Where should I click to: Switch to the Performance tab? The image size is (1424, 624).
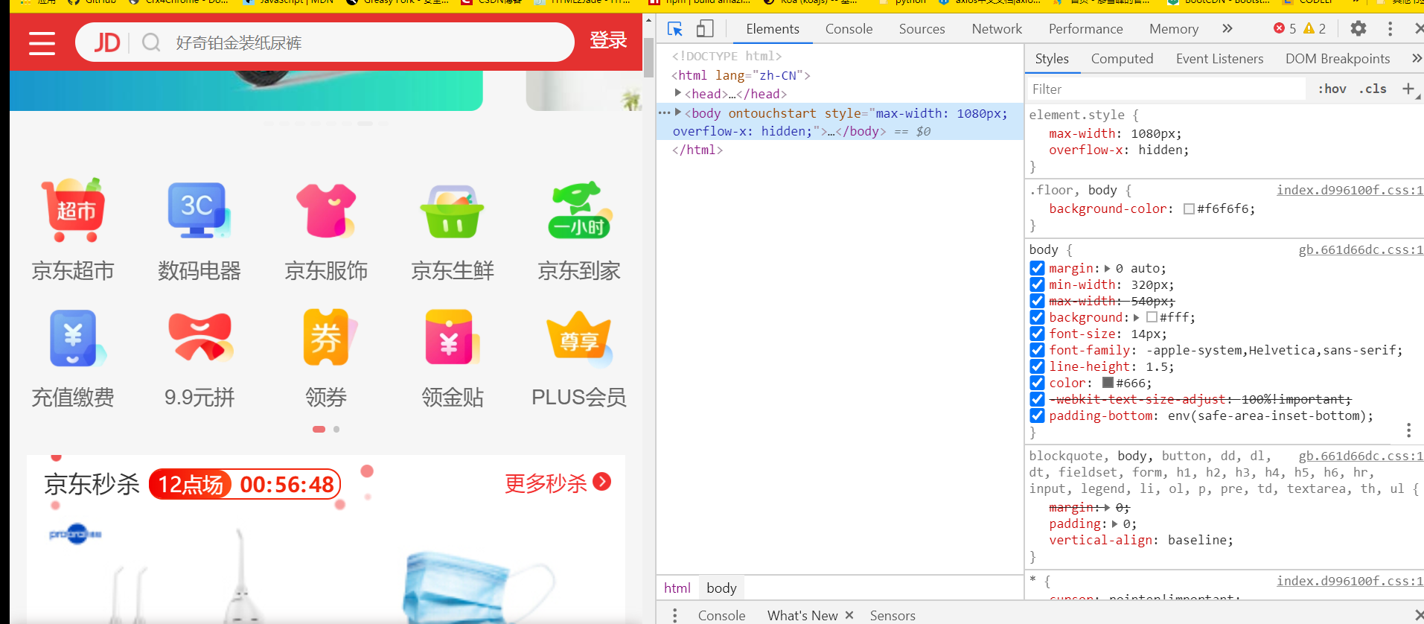(1085, 28)
